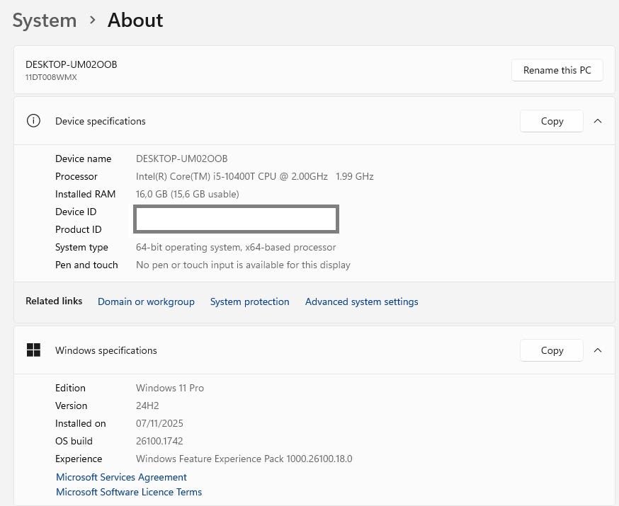Copy the Windows specifications
619x506 pixels.
pyautogui.click(x=552, y=350)
